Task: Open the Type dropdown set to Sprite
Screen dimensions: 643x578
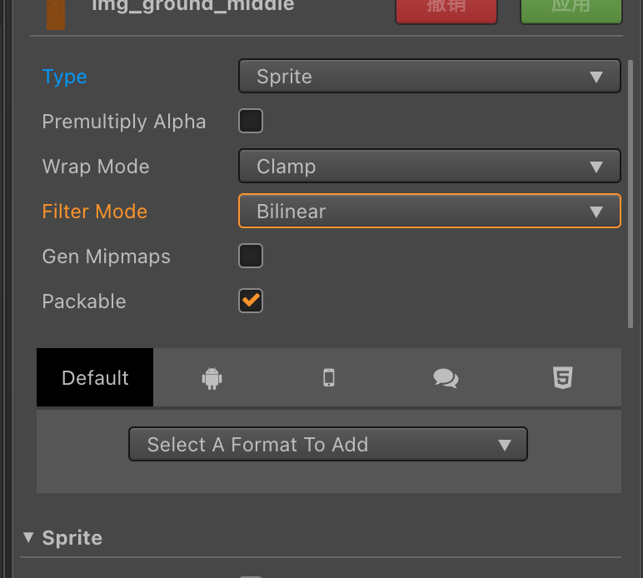Action: [429, 77]
